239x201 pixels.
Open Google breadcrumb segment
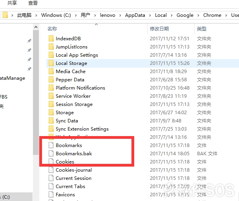pos(185,15)
